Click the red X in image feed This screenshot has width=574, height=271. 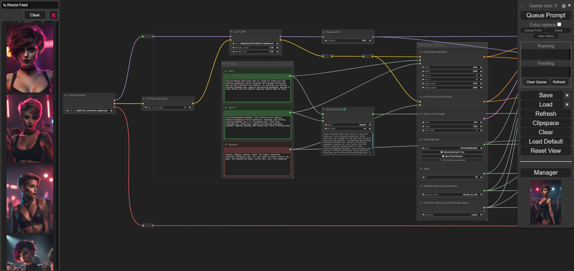54,15
